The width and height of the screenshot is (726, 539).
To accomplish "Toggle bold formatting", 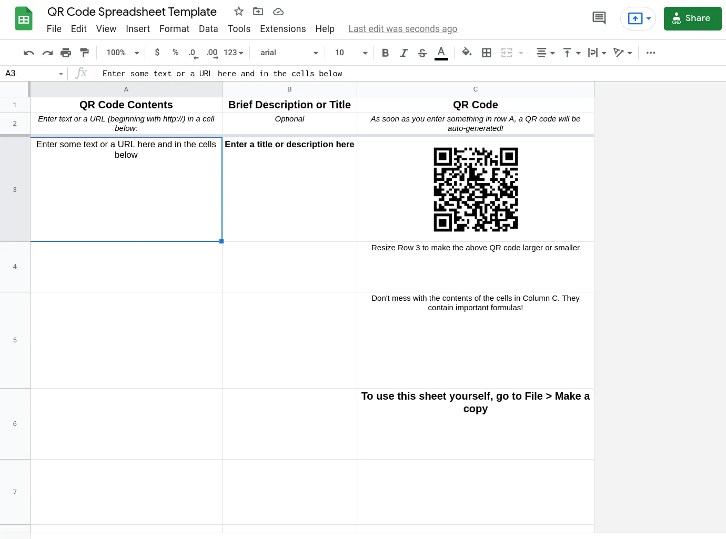I will [385, 53].
